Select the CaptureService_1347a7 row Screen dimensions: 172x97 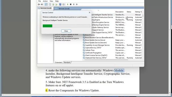(x=112, y=48)
